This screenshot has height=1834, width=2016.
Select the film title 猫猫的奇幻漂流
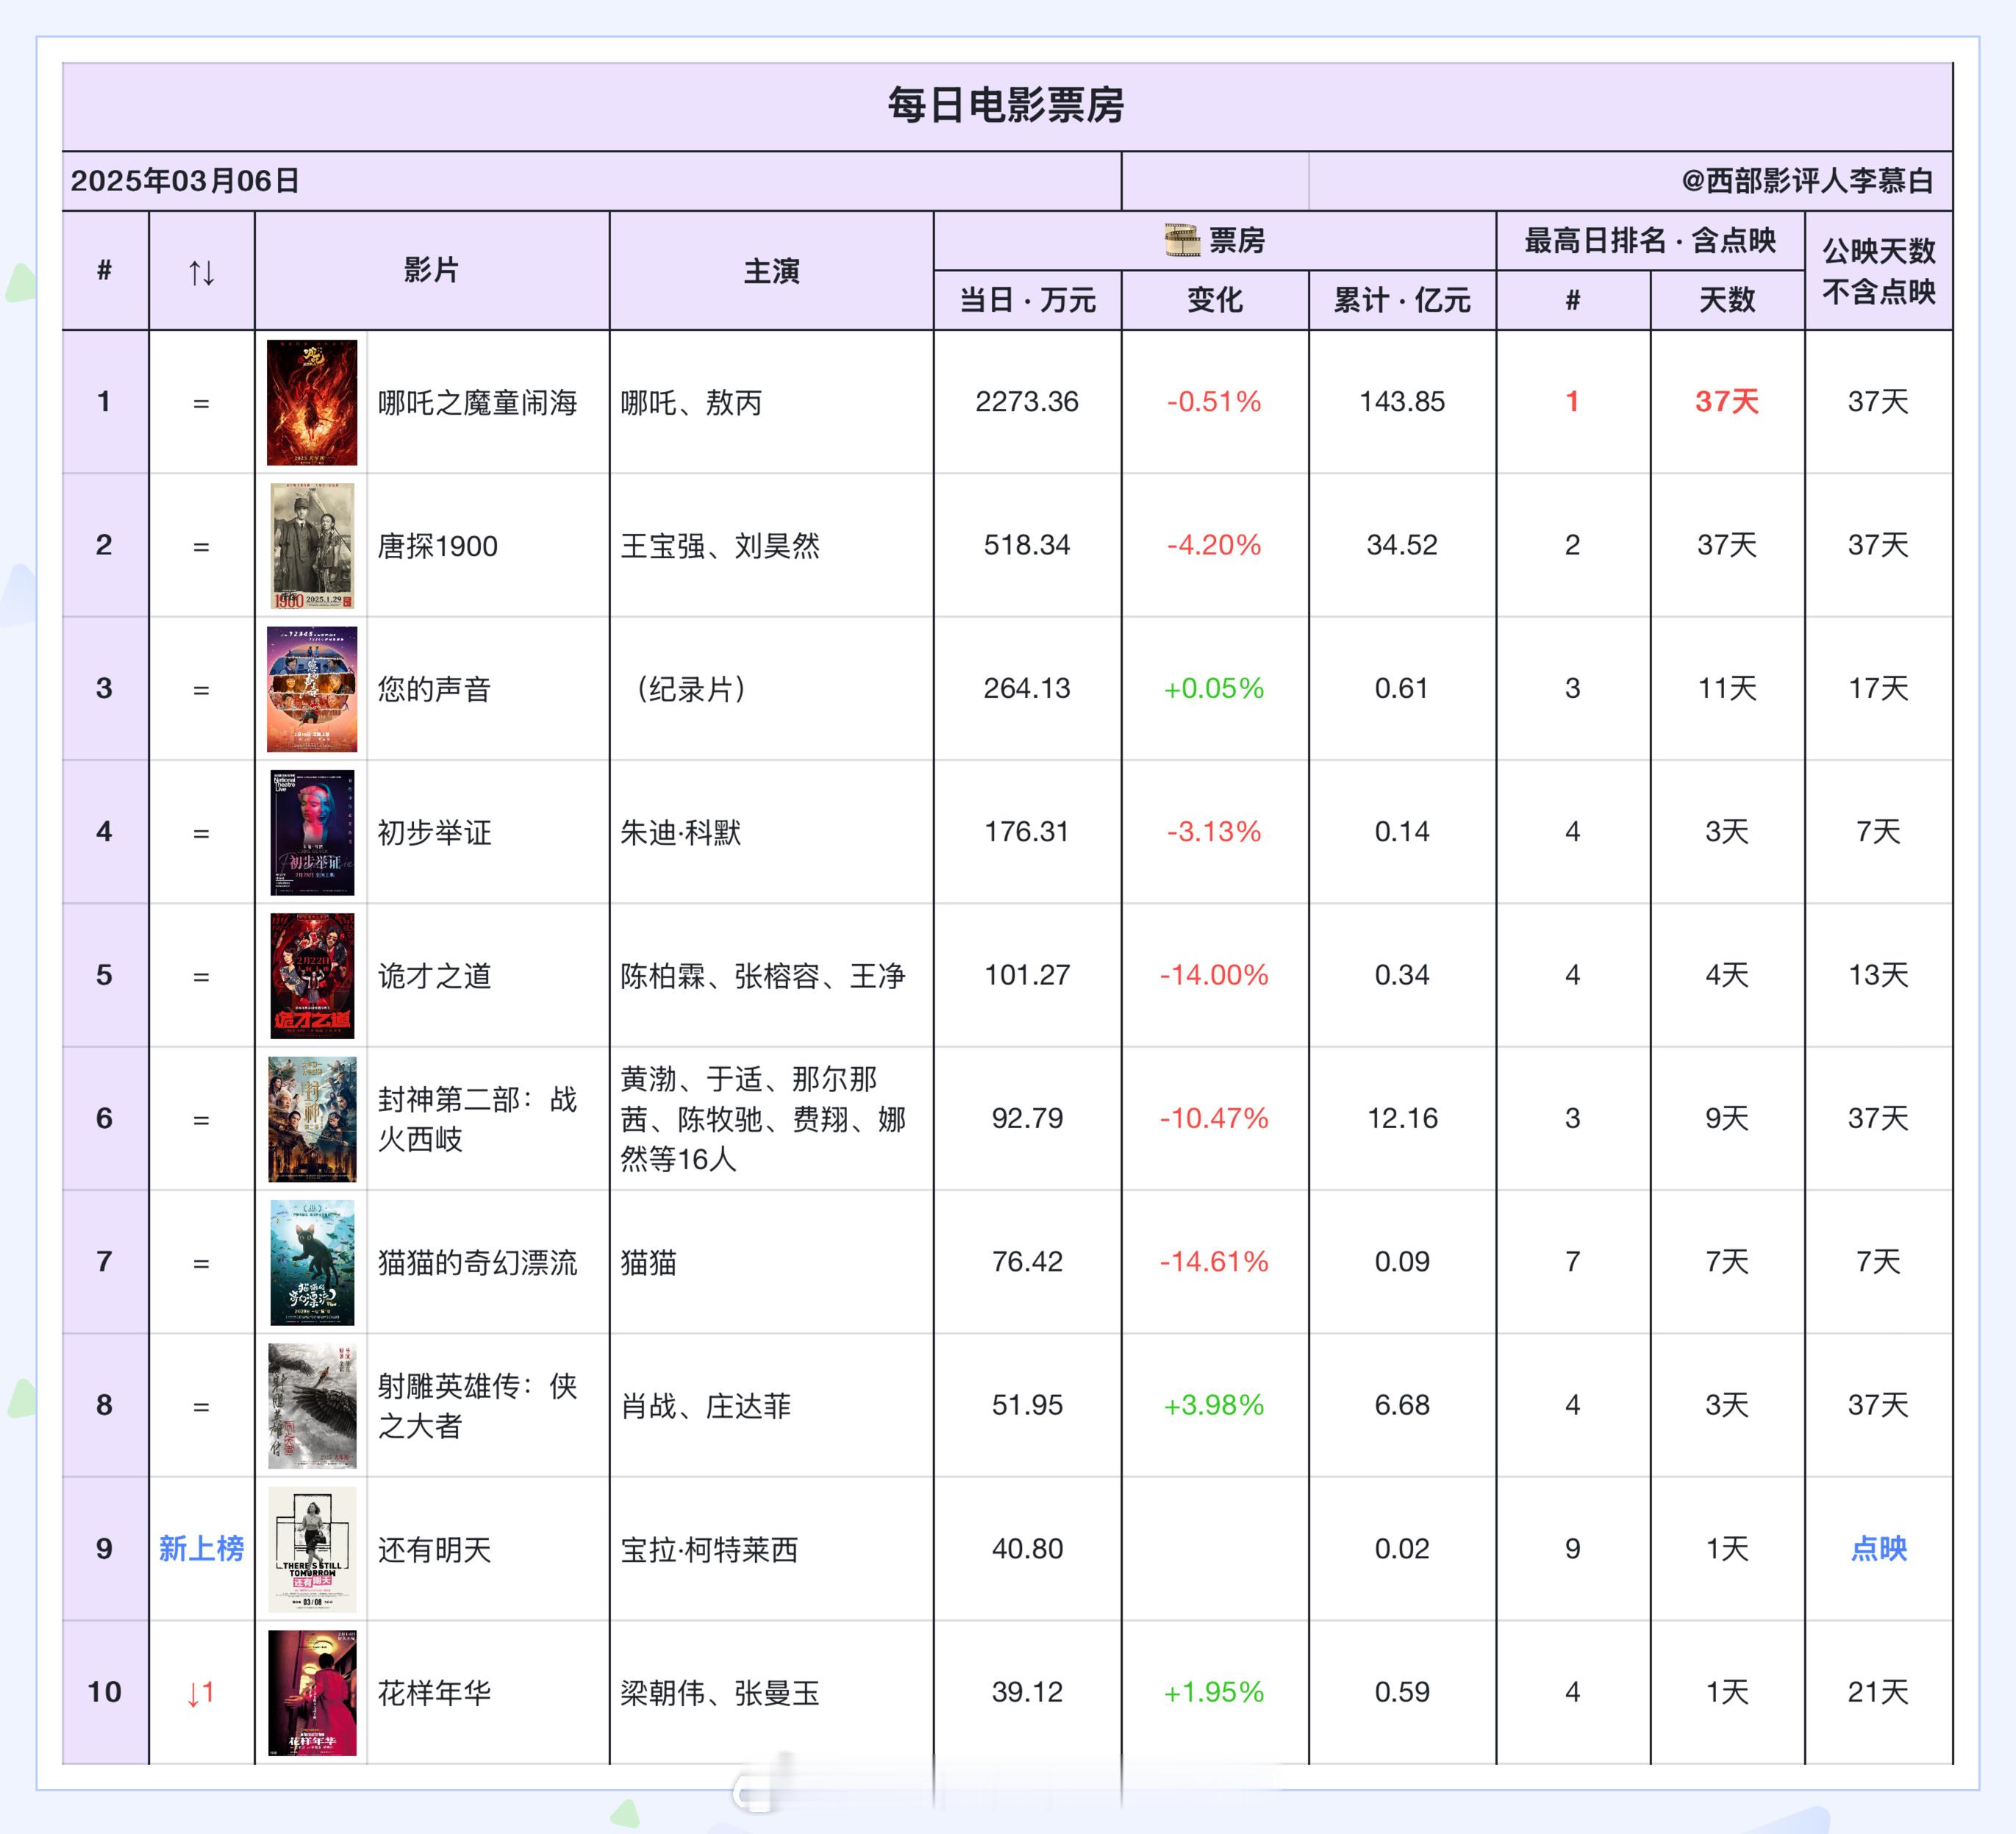tap(478, 1262)
